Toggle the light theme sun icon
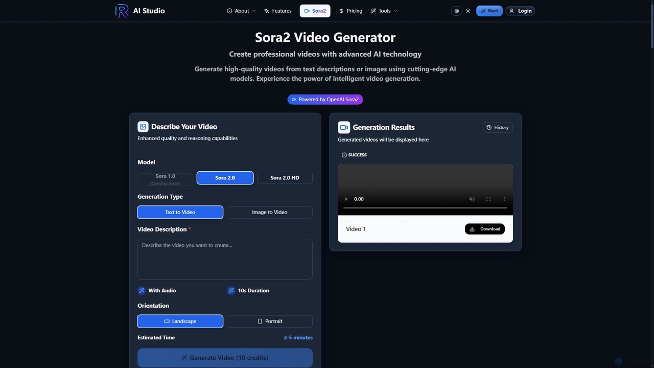 point(468,11)
